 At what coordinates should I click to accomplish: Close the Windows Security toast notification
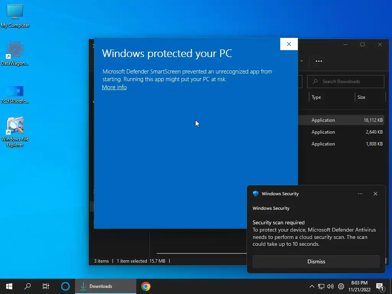[x=375, y=194]
